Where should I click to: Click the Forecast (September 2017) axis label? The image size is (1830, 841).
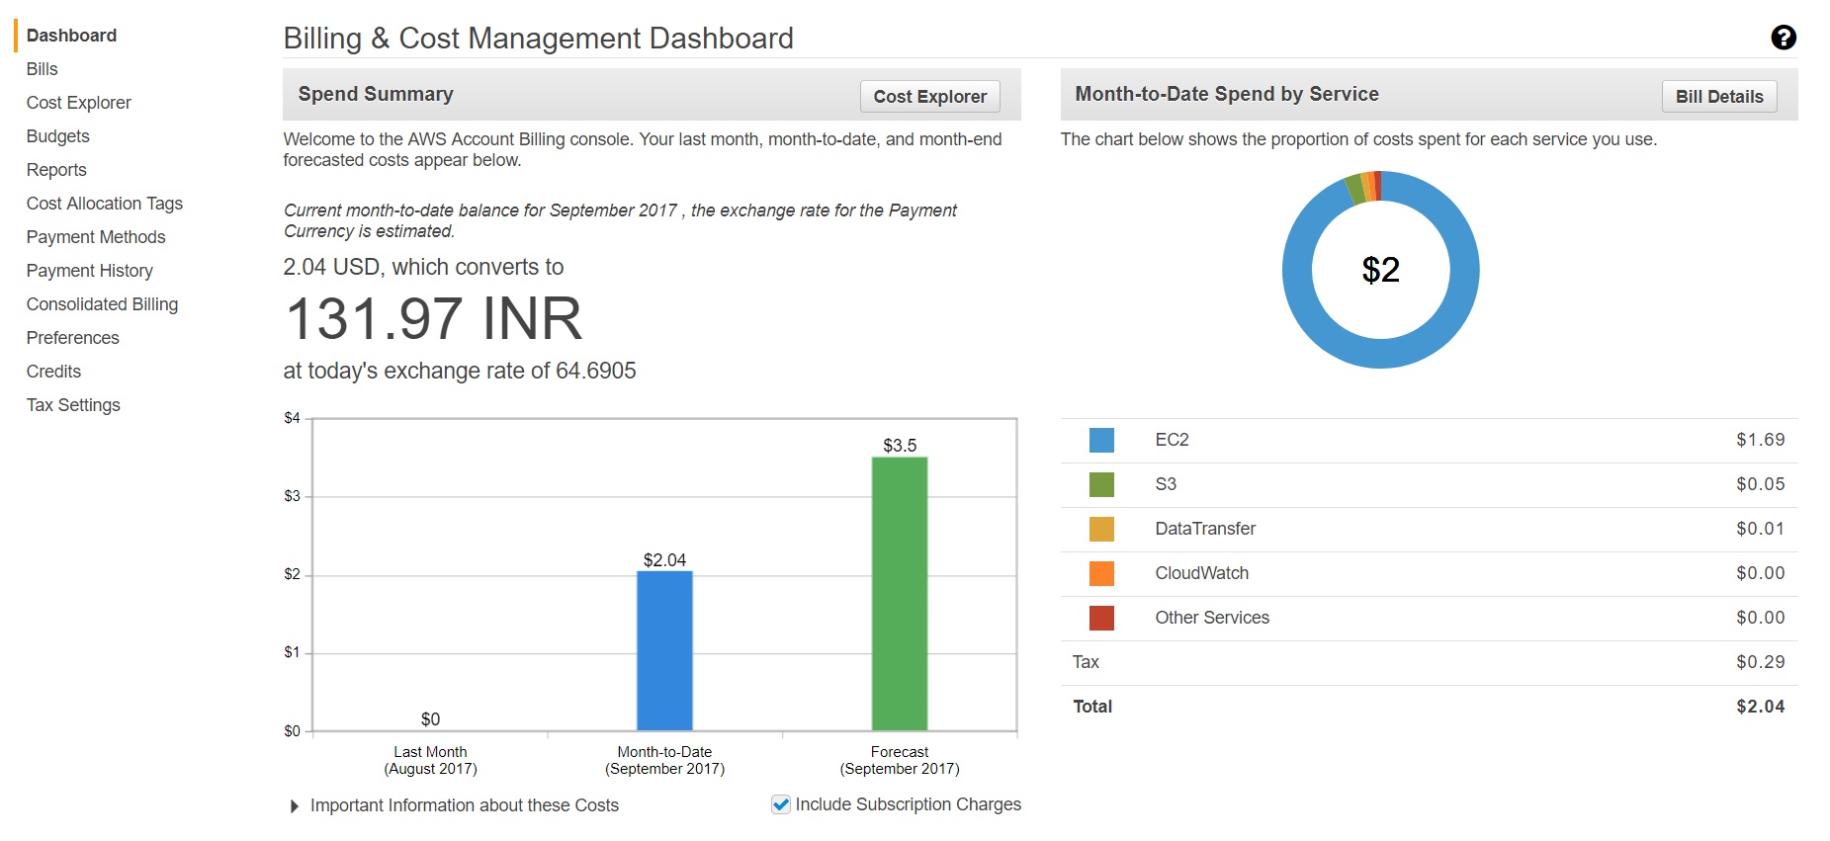pyautogui.click(x=900, y=760)
